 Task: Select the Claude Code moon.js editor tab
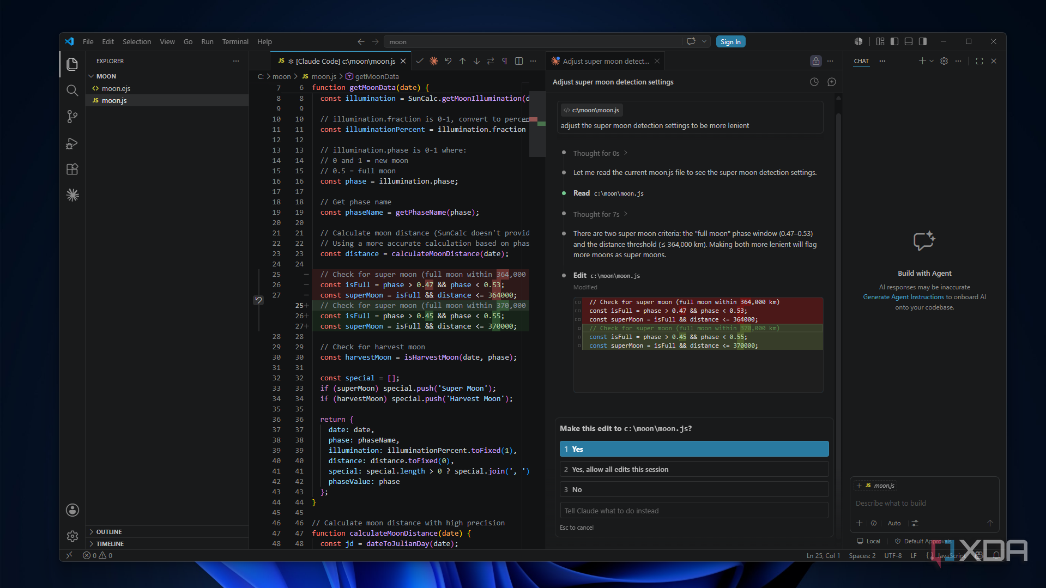pyautogui.click(x=342, y=61)
